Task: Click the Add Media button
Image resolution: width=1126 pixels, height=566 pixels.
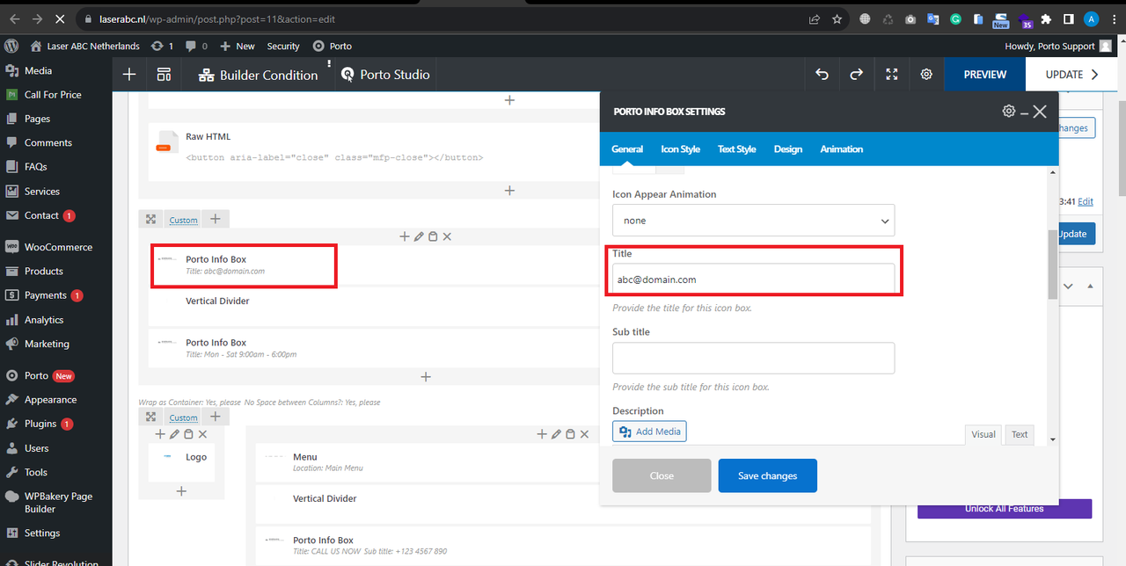Action: click(x=649, y=432)
